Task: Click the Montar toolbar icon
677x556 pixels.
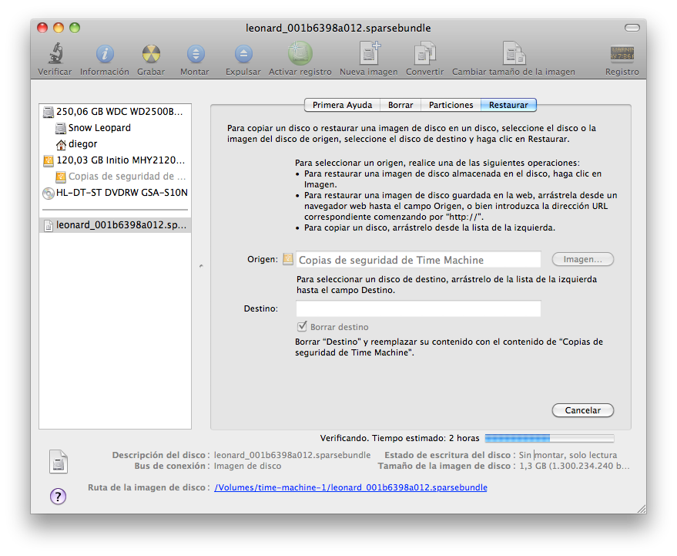Action: pyautogui.click(x=196, y=54)
